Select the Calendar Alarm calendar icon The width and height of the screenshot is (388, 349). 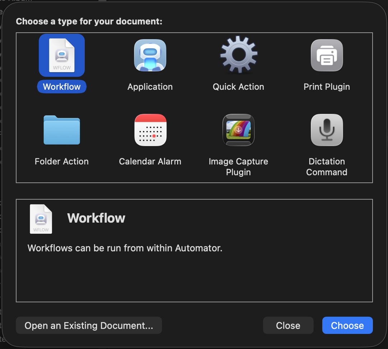[x=150, y=130]
